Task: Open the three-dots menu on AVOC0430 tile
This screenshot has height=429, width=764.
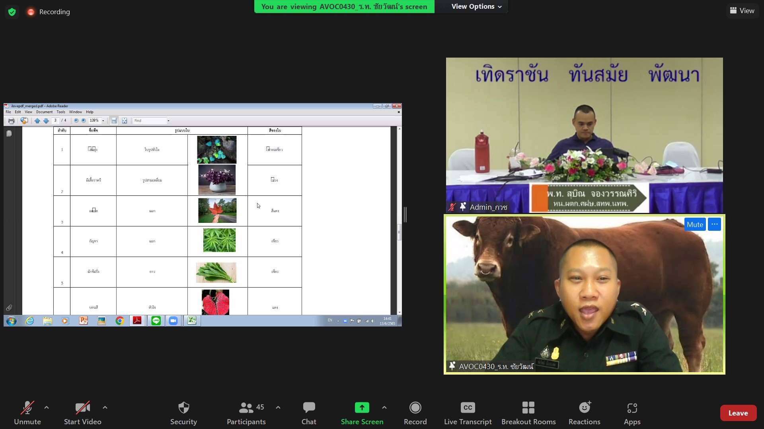Action: point(715,224)
